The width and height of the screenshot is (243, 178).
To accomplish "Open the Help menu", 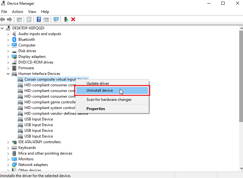I will tap(45, 12).
